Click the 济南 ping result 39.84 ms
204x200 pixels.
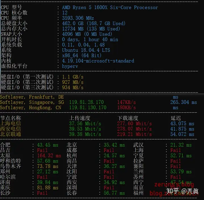click(x=48, y=182)
